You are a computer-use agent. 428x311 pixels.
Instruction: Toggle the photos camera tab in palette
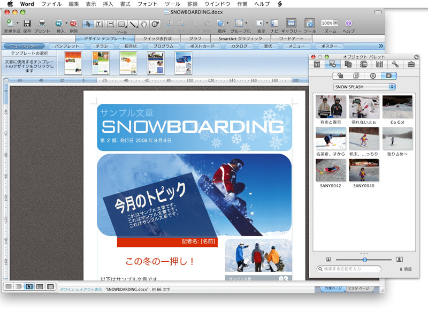click(389, 75)
